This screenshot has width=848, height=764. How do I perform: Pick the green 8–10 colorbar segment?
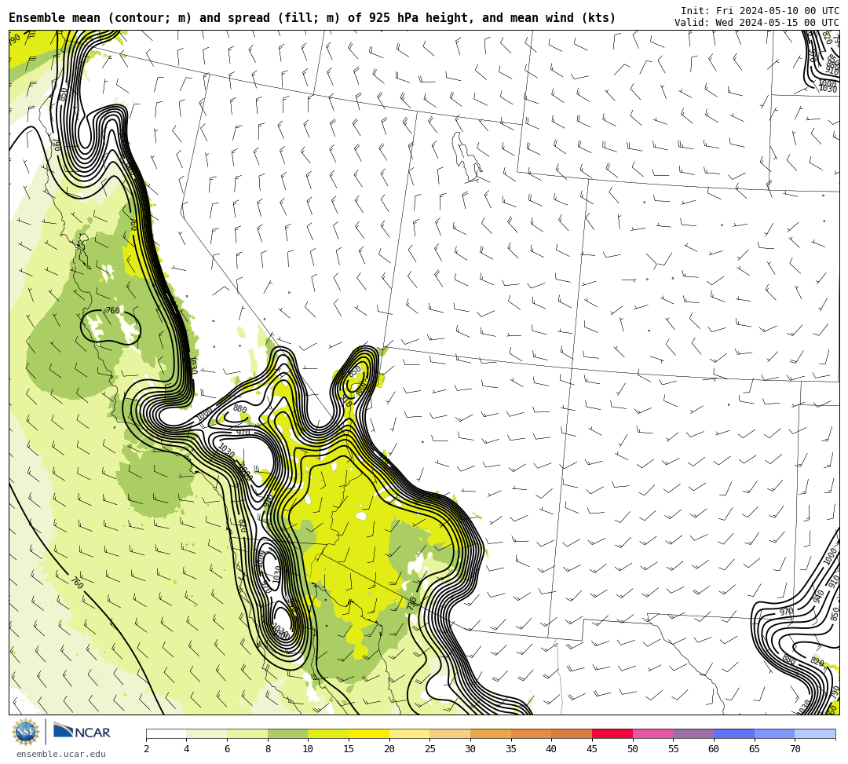(x=287, y=733)
